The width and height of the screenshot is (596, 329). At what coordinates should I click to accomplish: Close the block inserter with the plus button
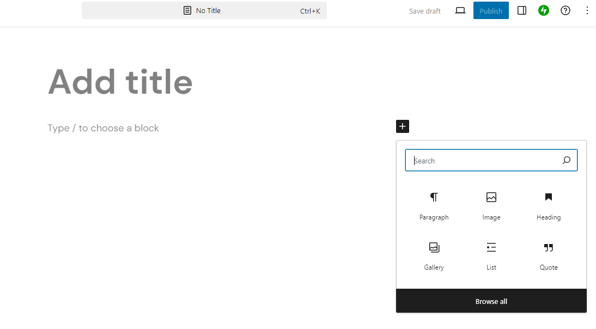(403, 126)
